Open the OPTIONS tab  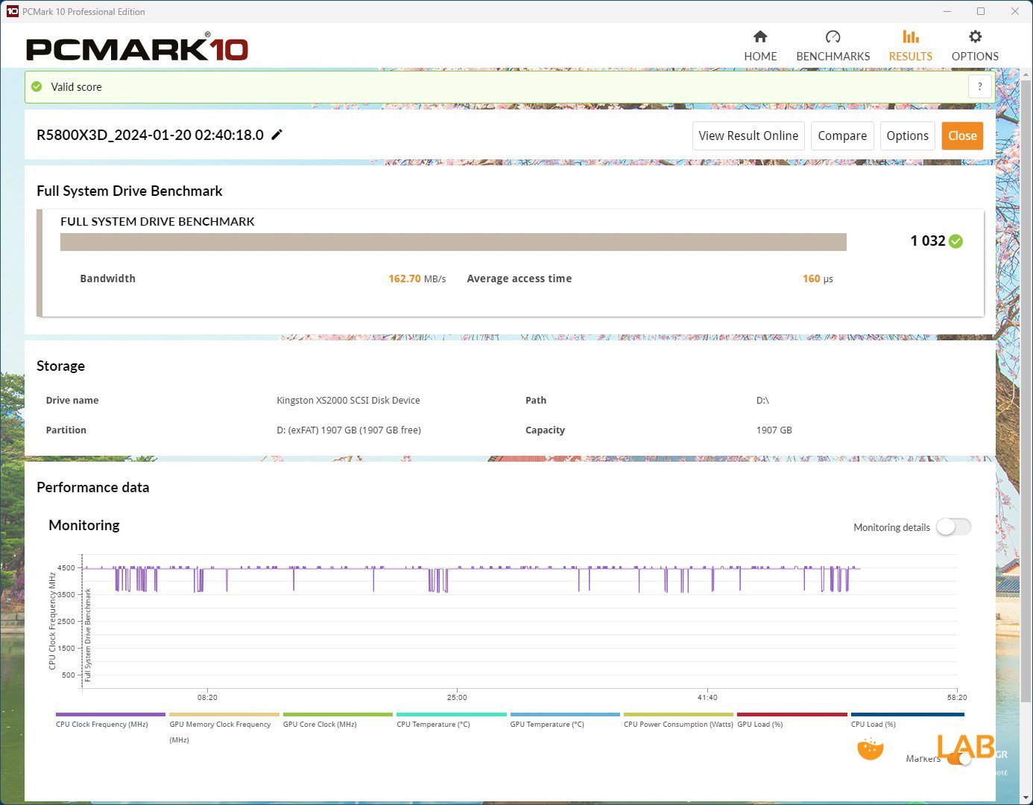975,45
